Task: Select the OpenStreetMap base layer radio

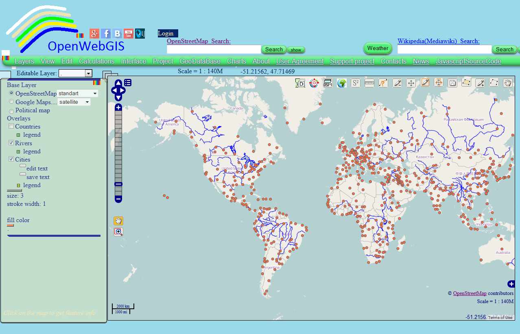Action: pos(11,93)
